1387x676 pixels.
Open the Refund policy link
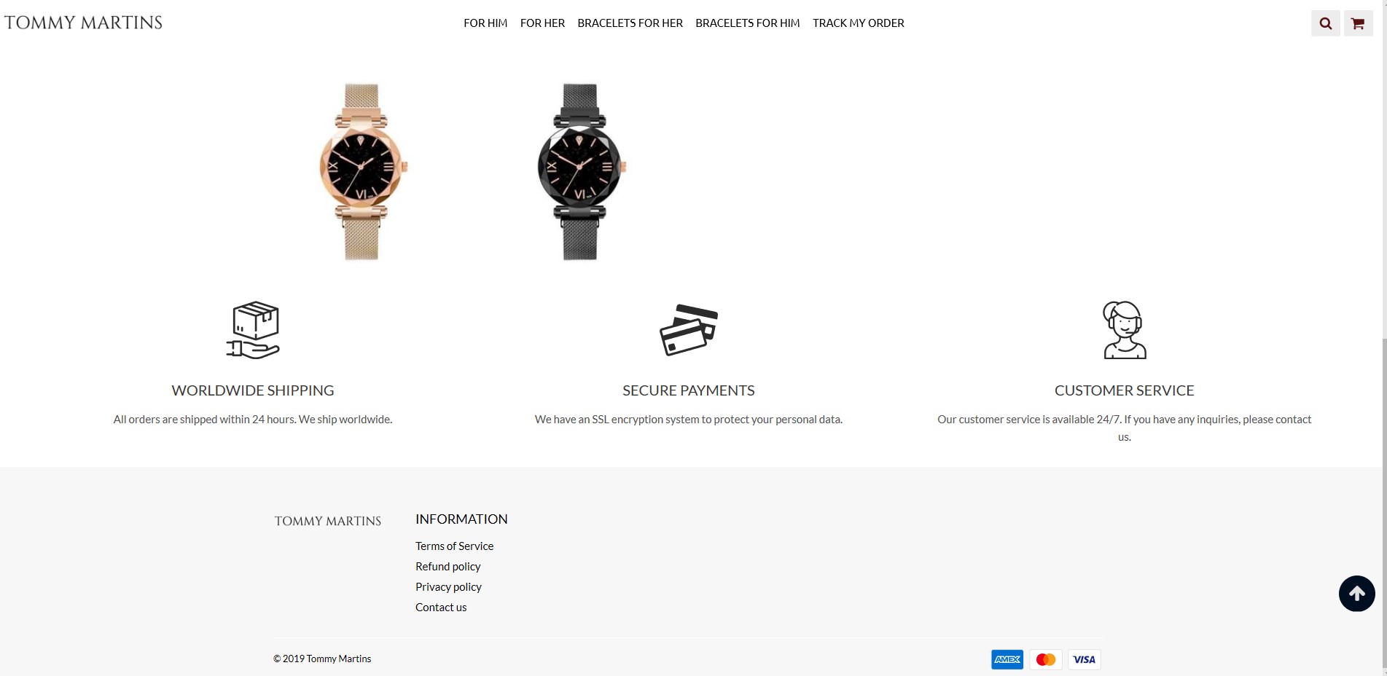pyautogui.click(x=448, y=566)
